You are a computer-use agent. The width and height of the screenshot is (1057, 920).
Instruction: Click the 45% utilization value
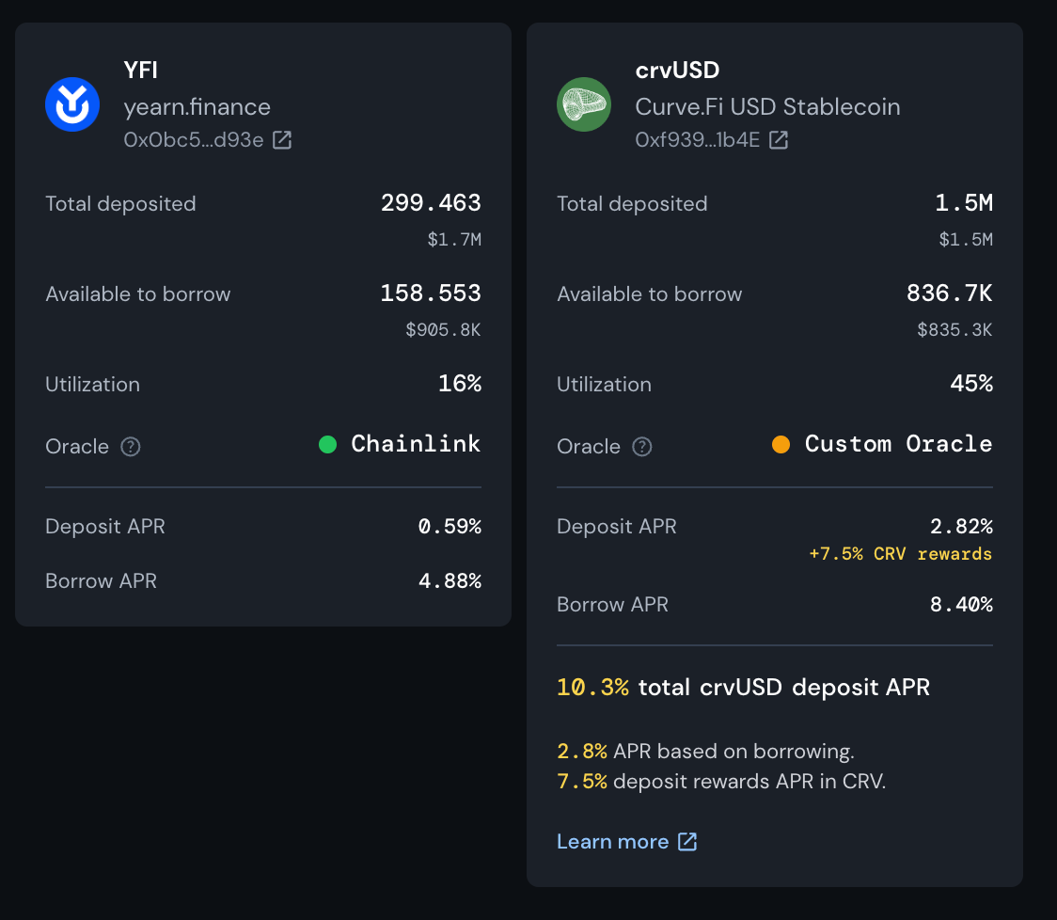point(971,384)
